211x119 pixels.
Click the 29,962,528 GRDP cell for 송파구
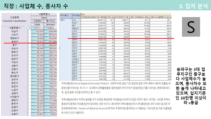pos(93,37)
